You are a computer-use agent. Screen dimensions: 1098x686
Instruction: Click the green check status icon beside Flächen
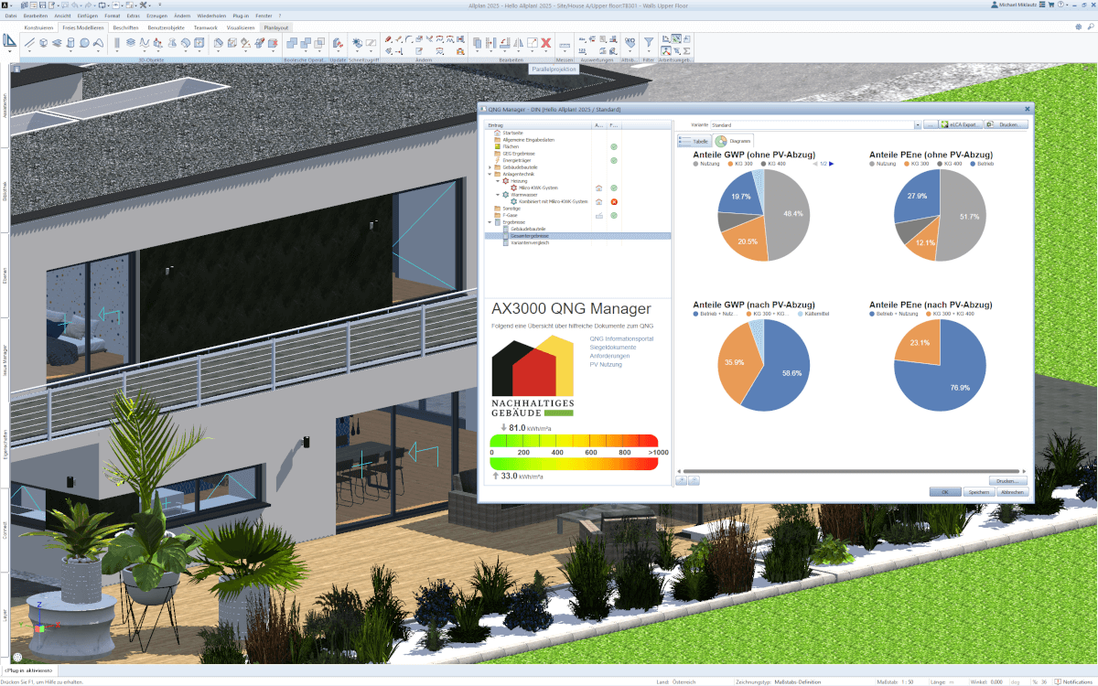[614, 146]
